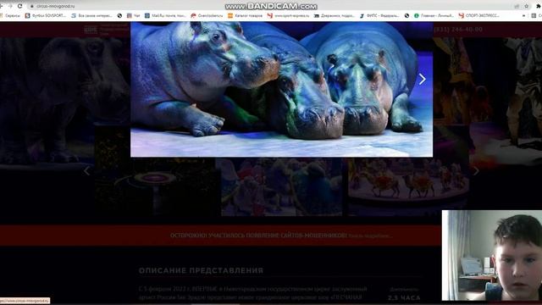Click the site padlock icon in address bar
Viewport: 542px width, 305px height.
pyautogui.click(x=32, y=6)
